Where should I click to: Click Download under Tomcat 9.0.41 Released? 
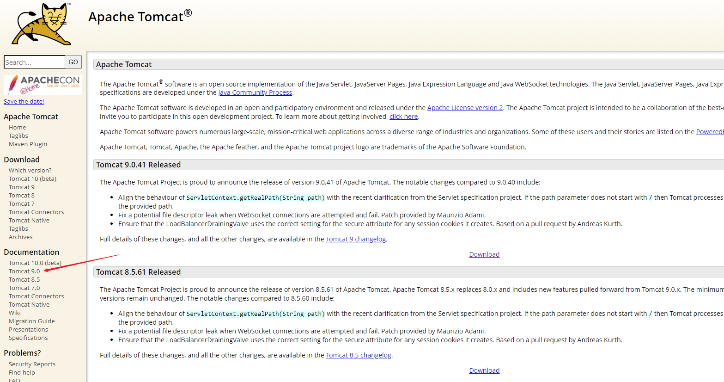click(x=484, y=254)
